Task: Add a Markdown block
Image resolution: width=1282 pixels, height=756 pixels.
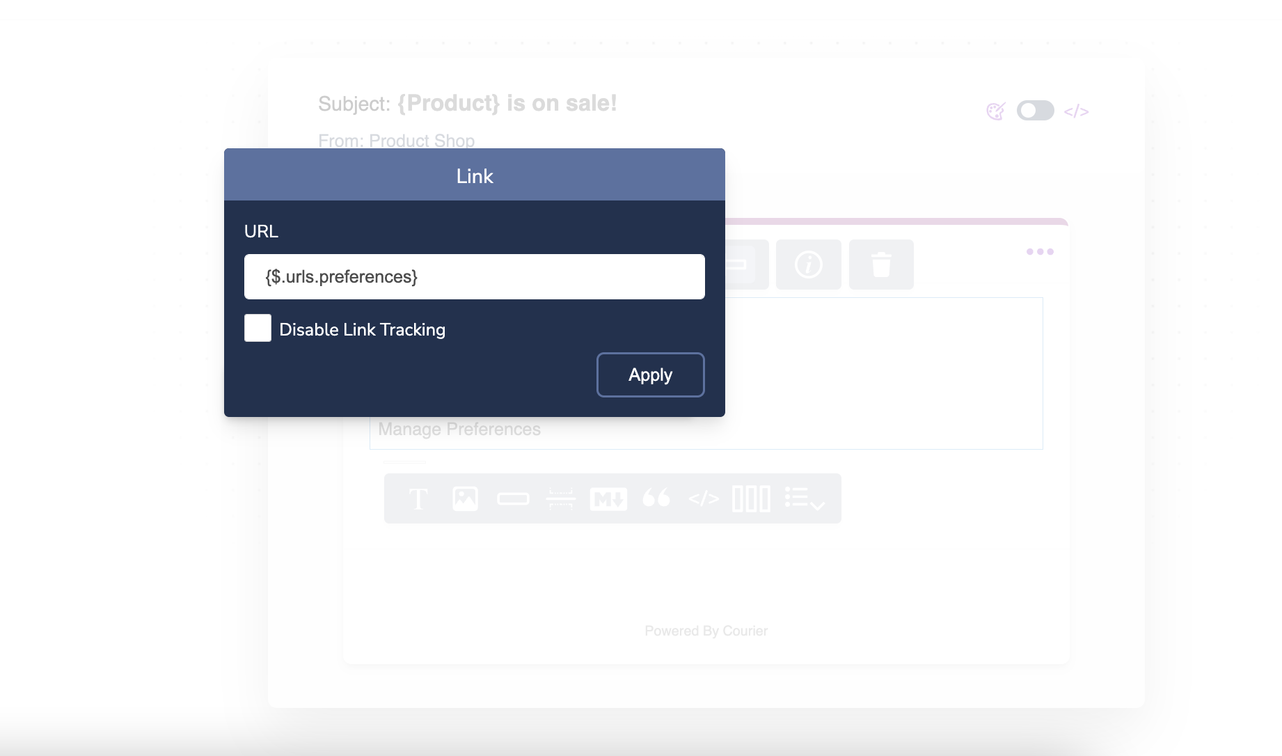Action: pos(608,498)
